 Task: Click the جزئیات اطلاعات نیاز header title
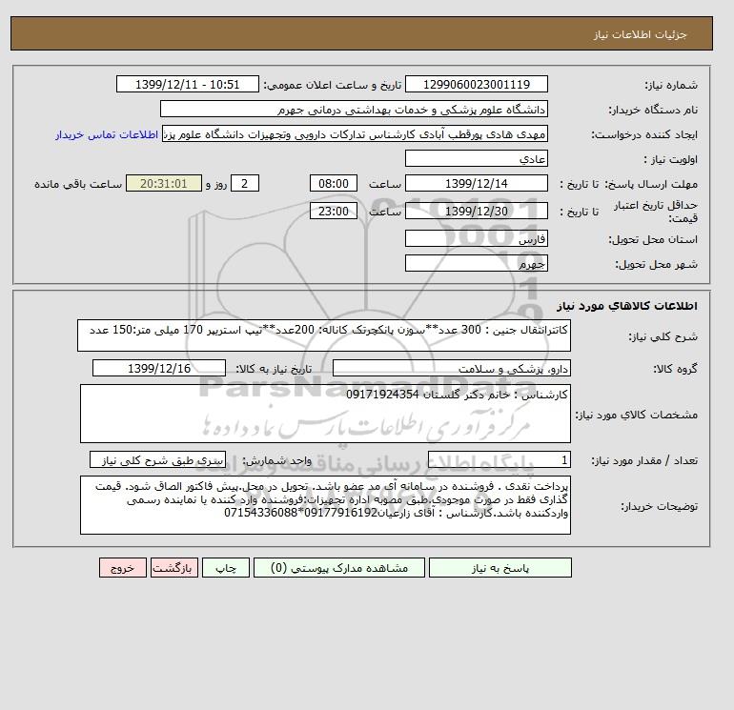coord(640,34)
